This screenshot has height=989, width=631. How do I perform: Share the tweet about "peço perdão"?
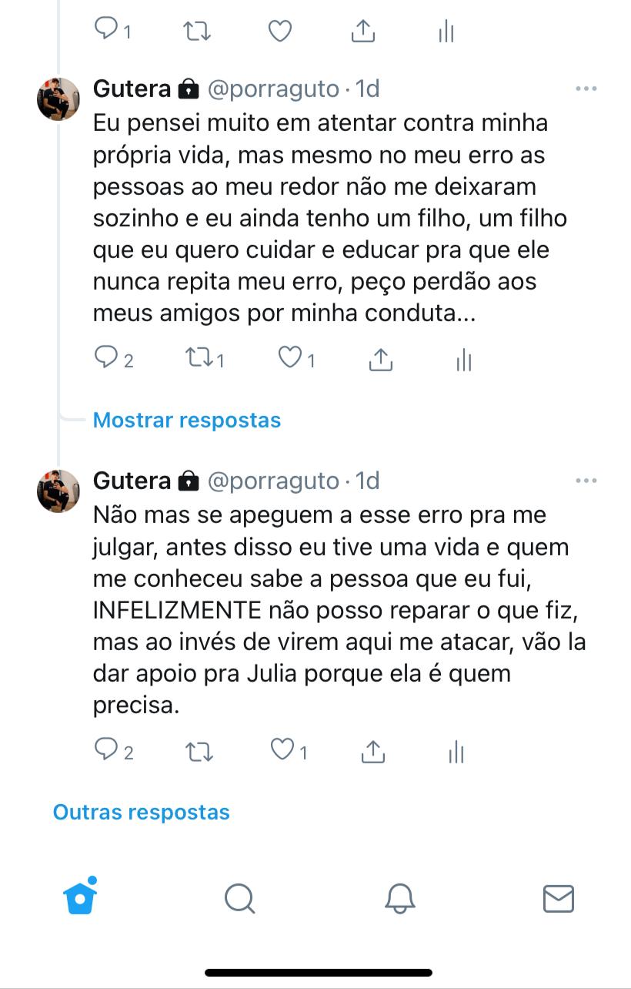(x=380, y=359)
